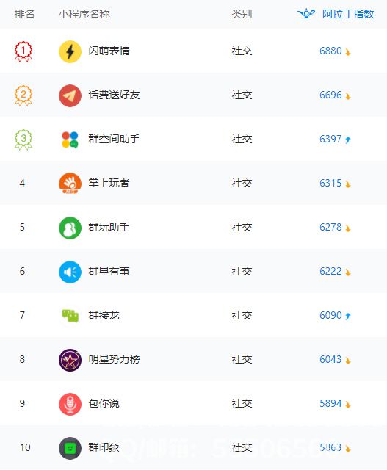Click the 话费送好友 paper plane icon
This screenshot has height=470, width=387.
70,95
